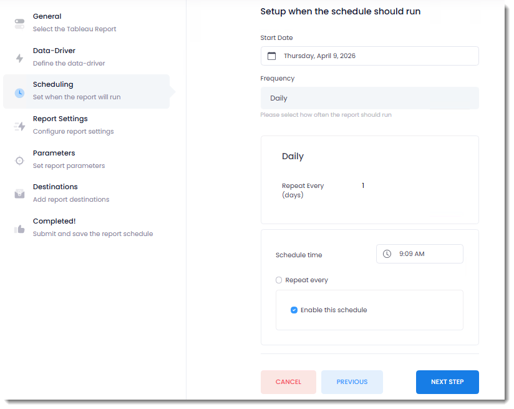The height and width of the screenshot is (409, 514).
Task: Click the Completed thumbs-up icon
Action: [19, 229]
